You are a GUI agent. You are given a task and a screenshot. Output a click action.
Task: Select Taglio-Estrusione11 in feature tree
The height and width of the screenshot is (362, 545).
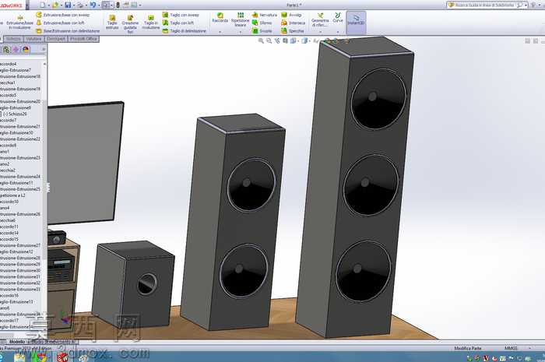pos(16,183)
